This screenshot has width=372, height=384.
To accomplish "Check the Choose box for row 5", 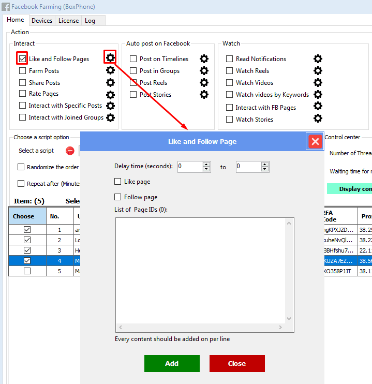I will point(27,271).
